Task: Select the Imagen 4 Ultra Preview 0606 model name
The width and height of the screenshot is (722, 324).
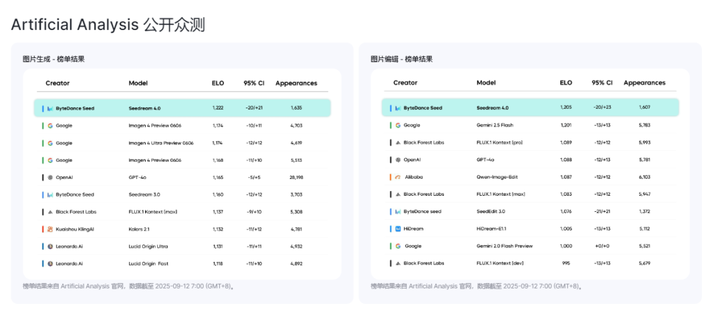Action: click(x=161, y=143)
